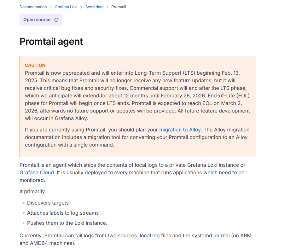
Task: Select the Promtail breadcrumb item
Action: click(x=119, y=7)
